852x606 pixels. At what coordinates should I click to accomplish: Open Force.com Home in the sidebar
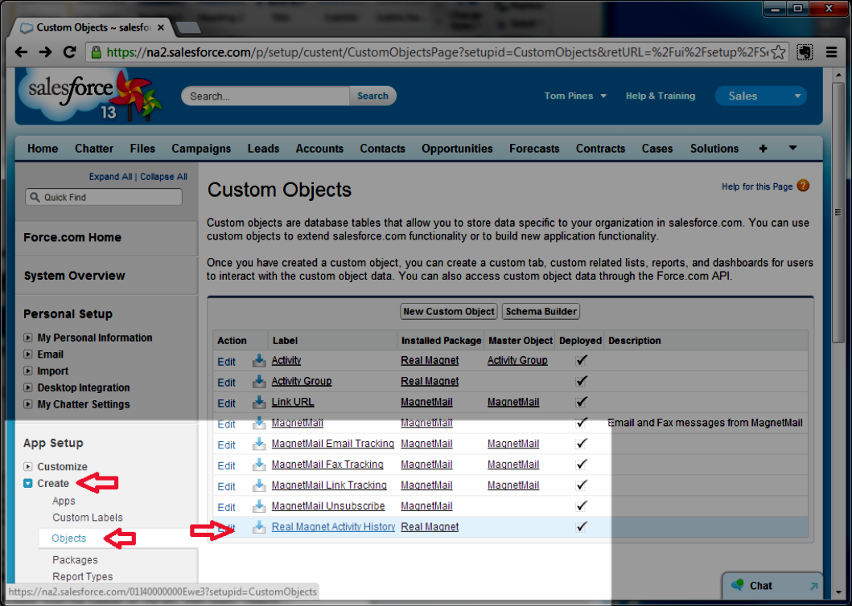[x=72, y=237]
